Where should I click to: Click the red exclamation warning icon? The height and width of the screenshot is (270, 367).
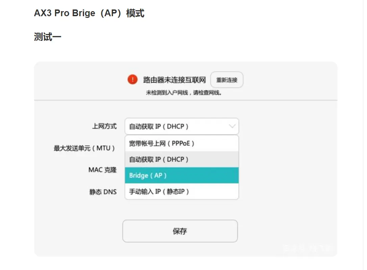click(x=132, y=79)
